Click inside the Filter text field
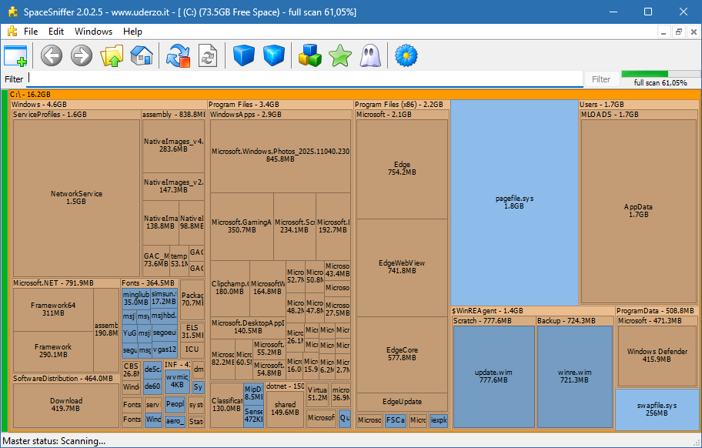Viewport: 702px width, 448px height. [x=305, y=79]
